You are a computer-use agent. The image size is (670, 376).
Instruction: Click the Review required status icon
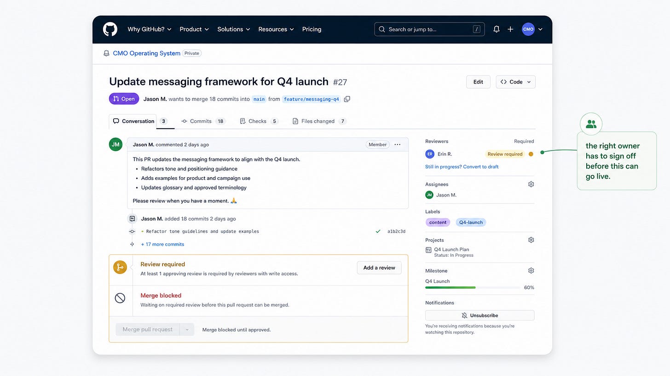tap(120, 267)
